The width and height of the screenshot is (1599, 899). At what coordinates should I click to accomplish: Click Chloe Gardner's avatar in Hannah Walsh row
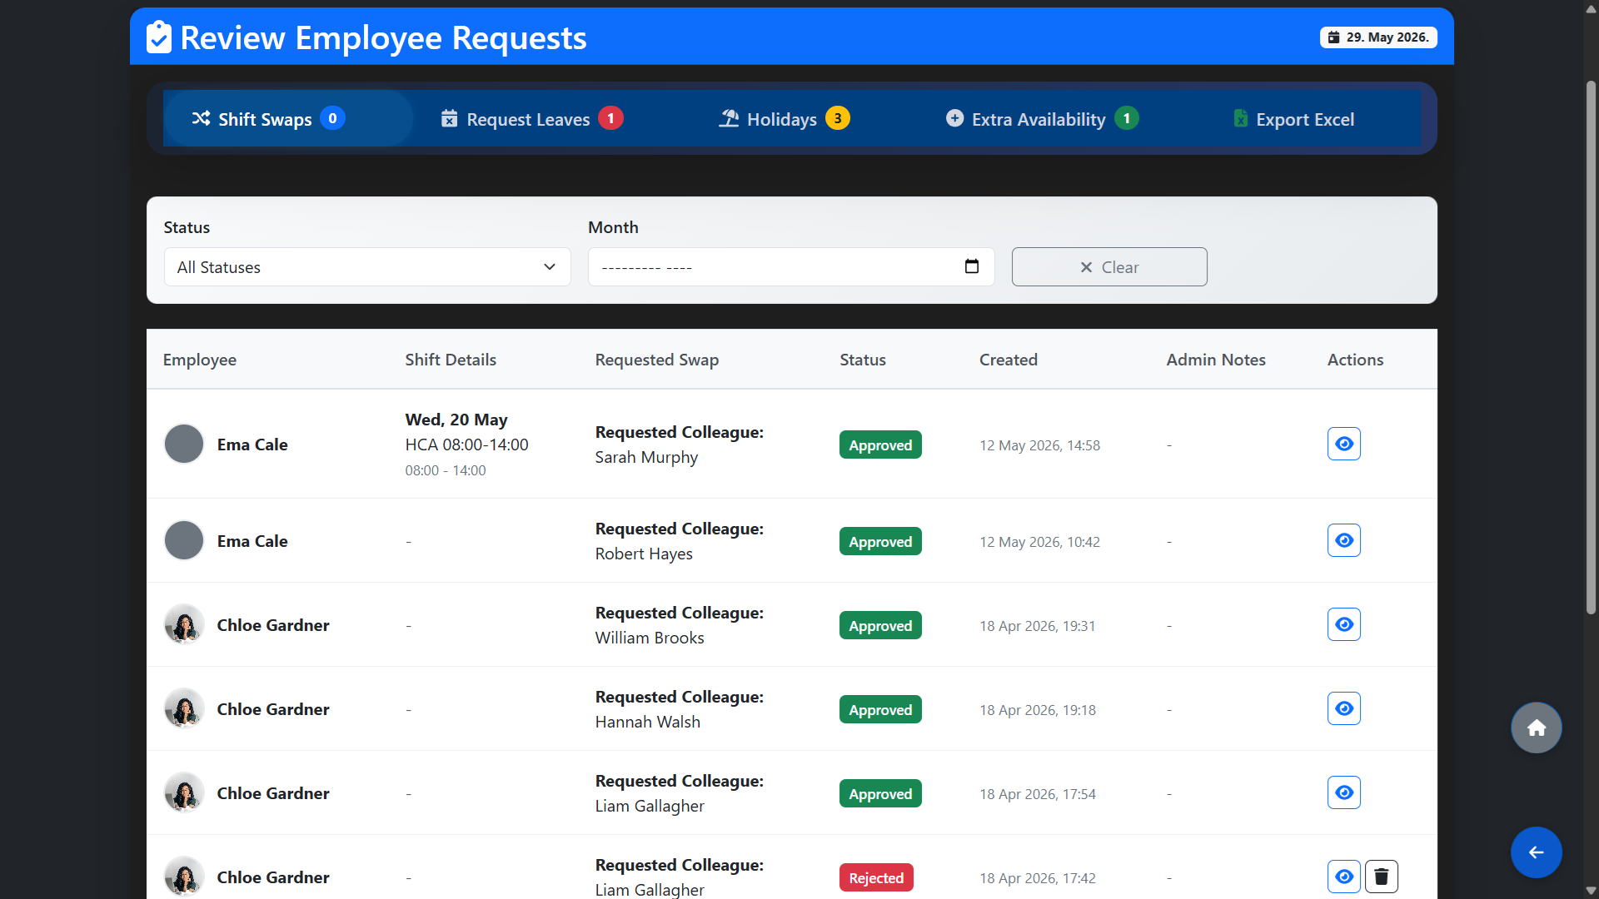click(x=184, y=708)
